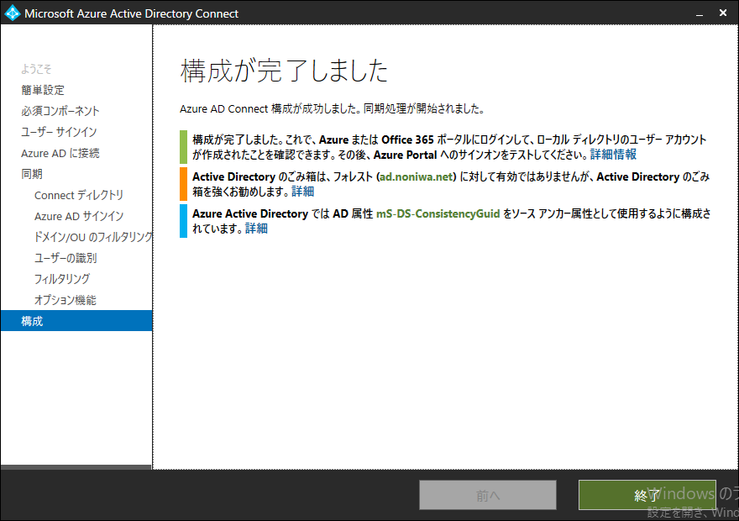The height and width of the screenshot is (521, 739).
Task: Click the 終了 button to exit
Action: coord(647,495)
